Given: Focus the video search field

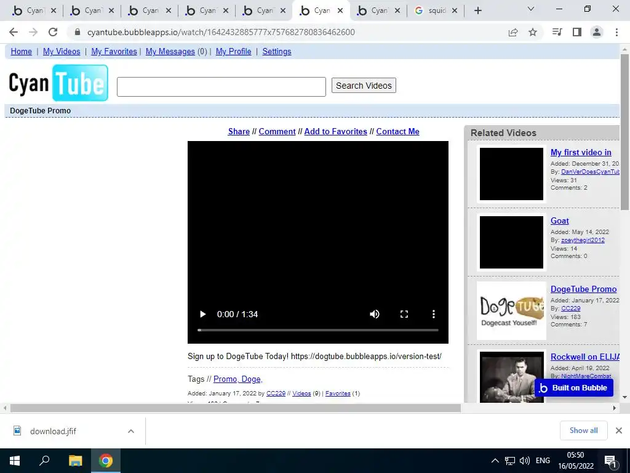Looking at the screenshot, I should click(221, 86).
